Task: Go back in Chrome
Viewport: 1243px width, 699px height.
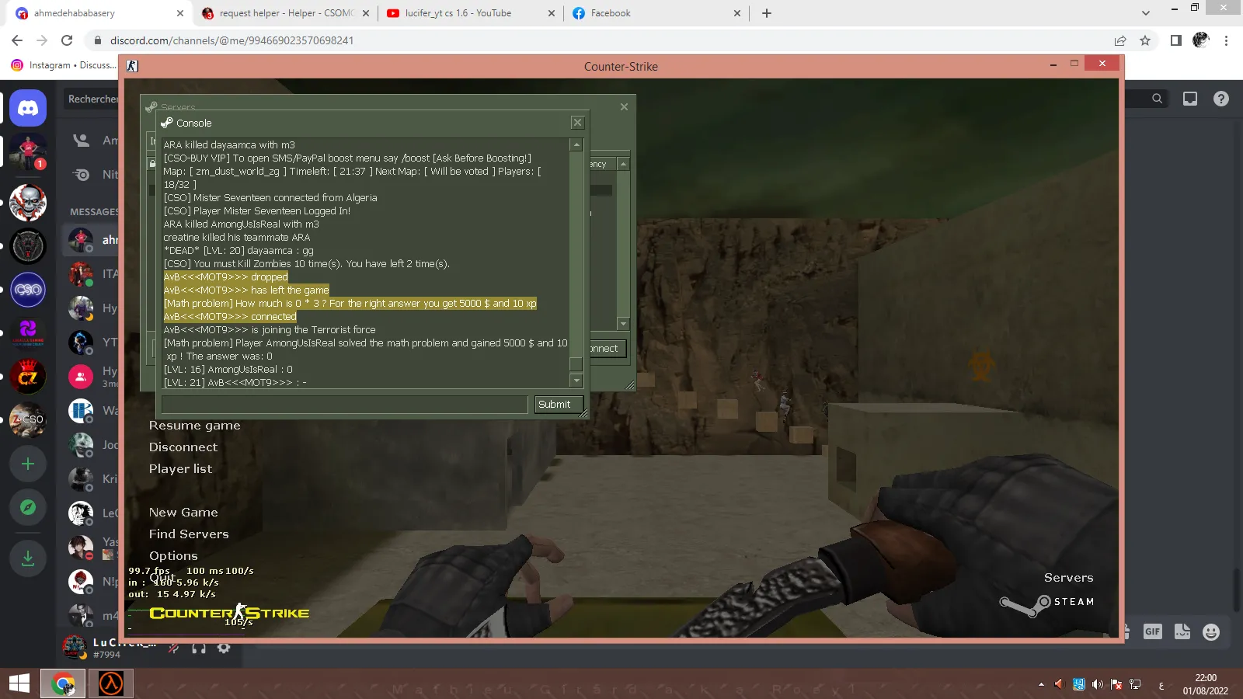Action: coord(17,40)
